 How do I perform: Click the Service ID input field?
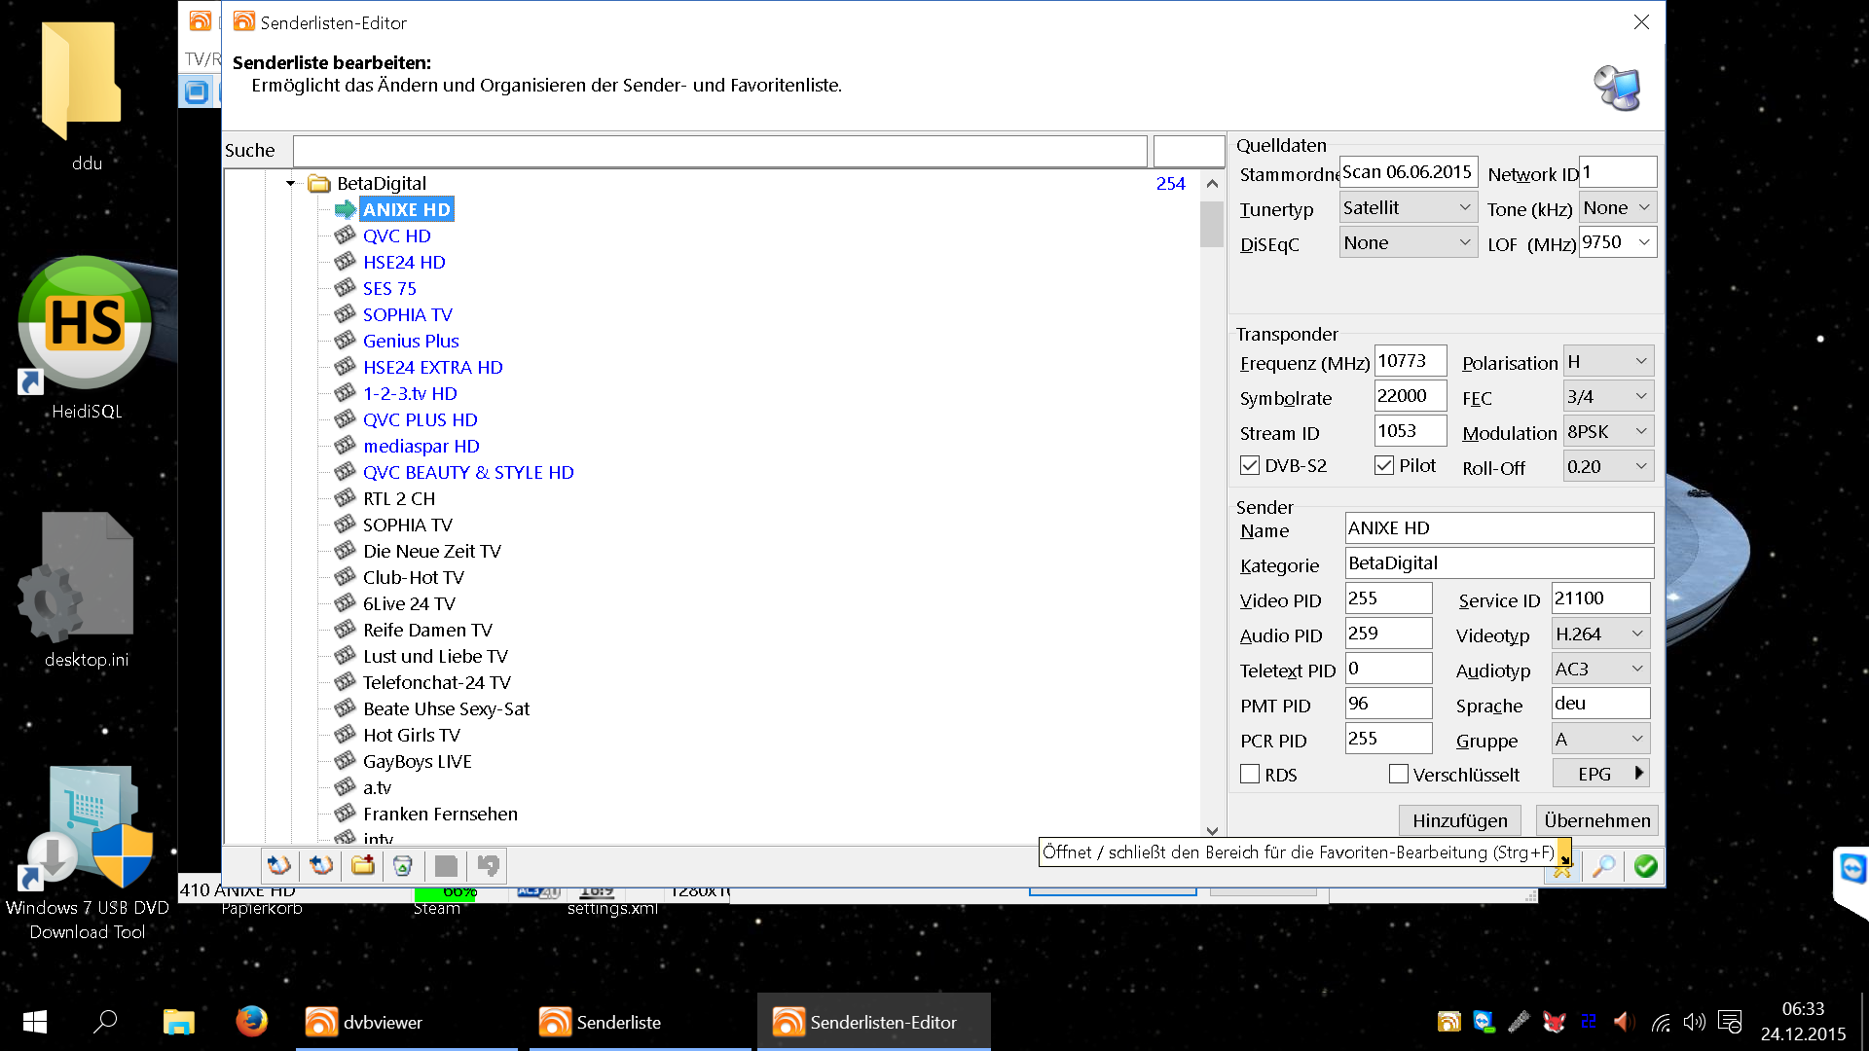tap(1600, 598)
